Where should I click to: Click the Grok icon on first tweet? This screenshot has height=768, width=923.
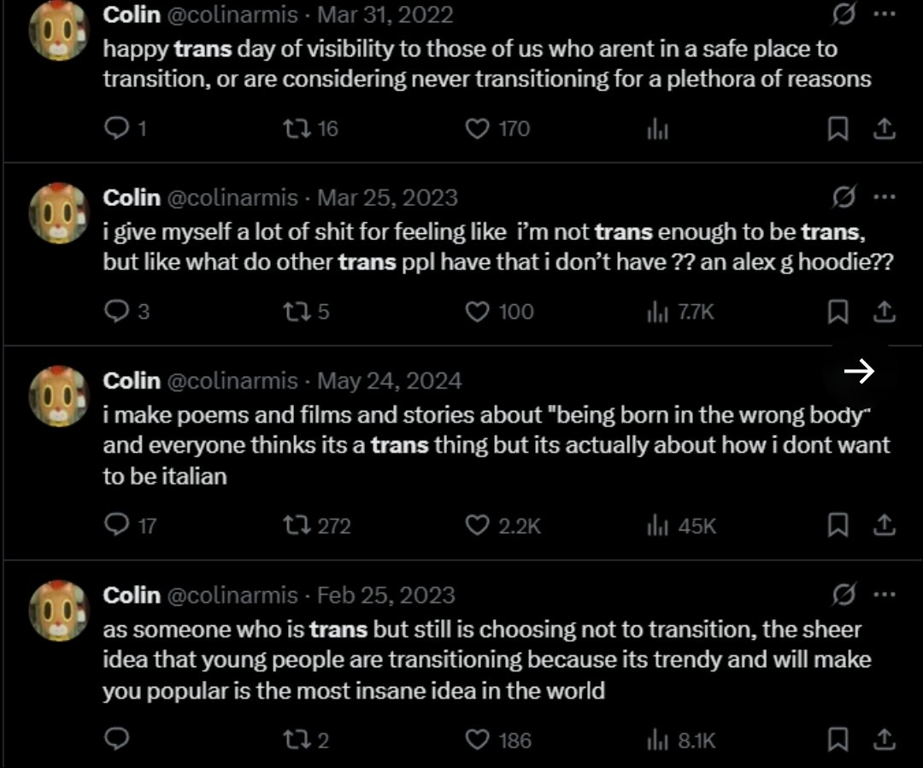[844, 14]
